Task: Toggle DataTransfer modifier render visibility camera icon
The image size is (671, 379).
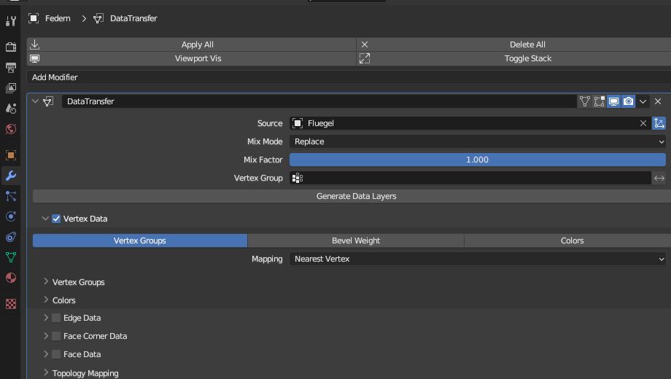Action: 628,101
